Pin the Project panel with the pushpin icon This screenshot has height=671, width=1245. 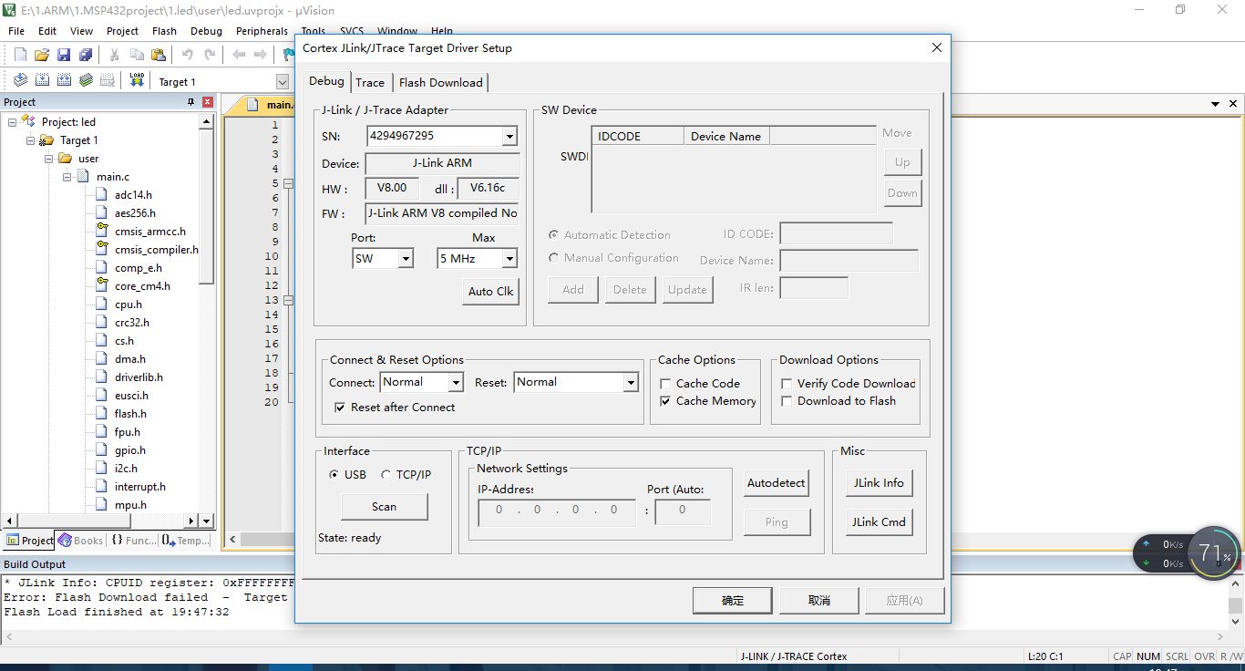tap(190, 102)
